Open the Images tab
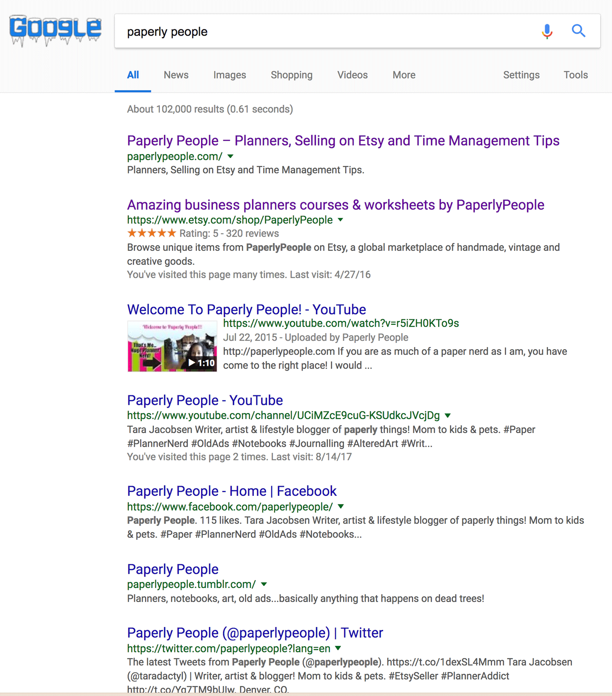 (x=230, y=75)
